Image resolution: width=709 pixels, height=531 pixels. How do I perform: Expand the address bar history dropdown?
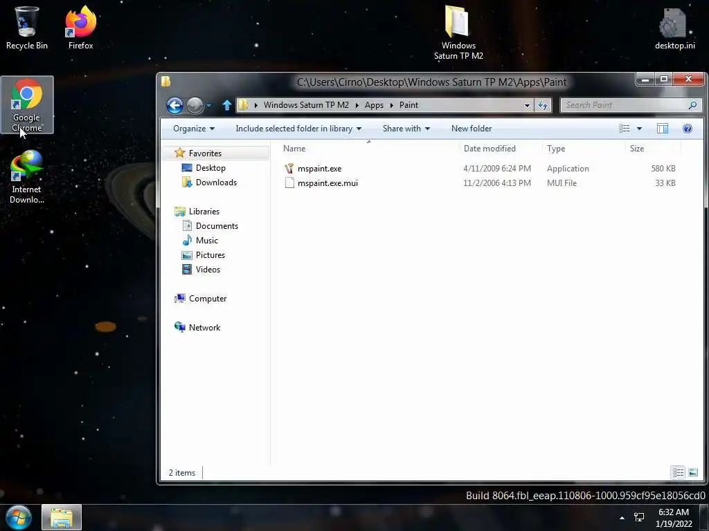pos(527,105)
